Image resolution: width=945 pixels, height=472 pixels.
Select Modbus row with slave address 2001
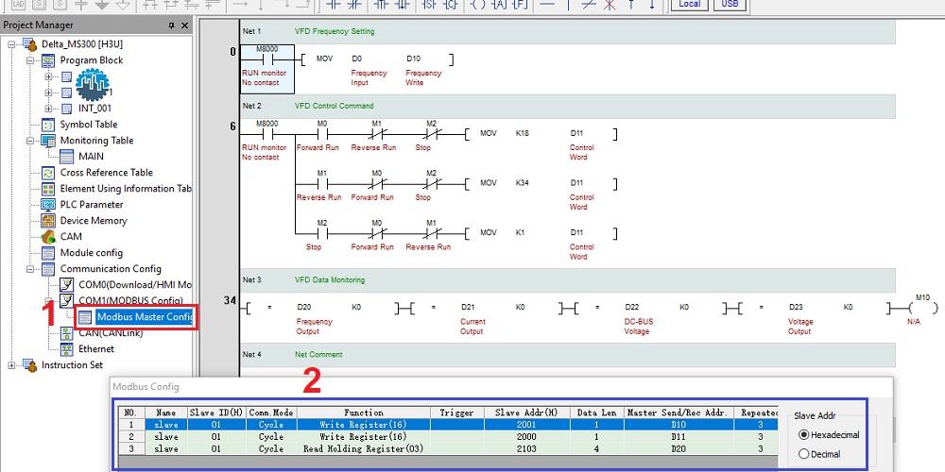[448, 425]
